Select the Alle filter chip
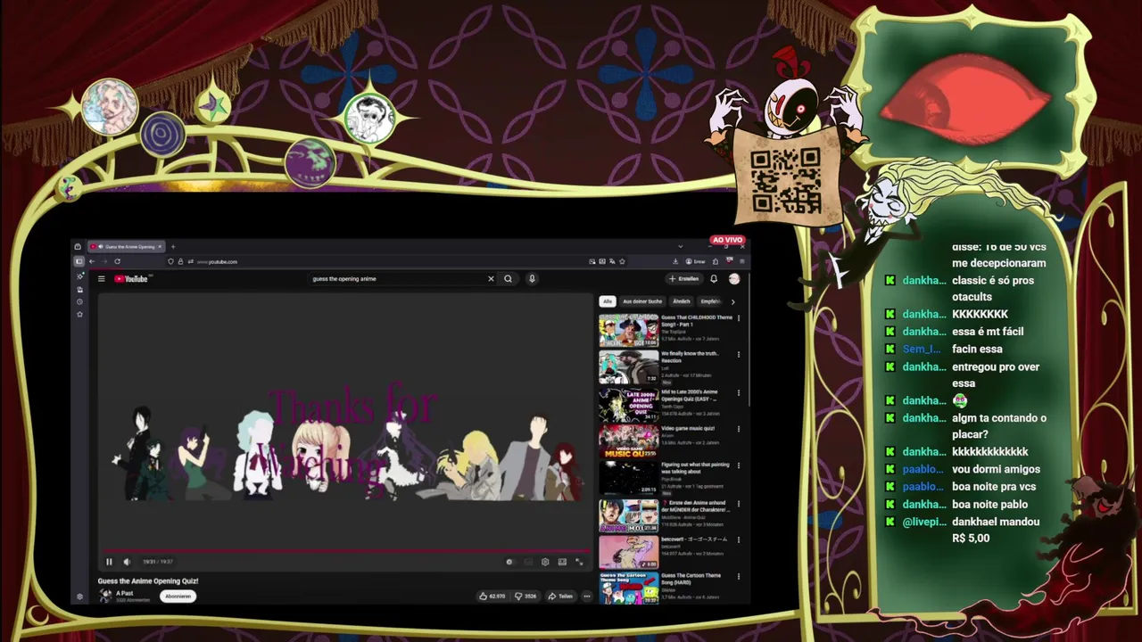This screenshot has height=642, width=1142. 608,301
